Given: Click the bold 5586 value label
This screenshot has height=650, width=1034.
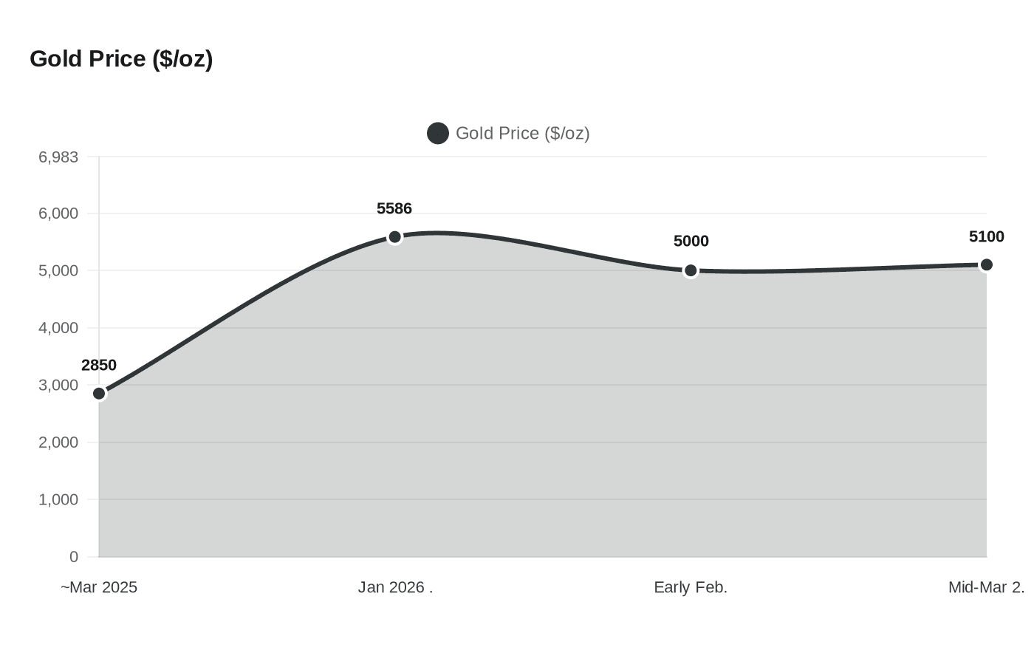Looking at the screenshot, I should coord(394,208).
